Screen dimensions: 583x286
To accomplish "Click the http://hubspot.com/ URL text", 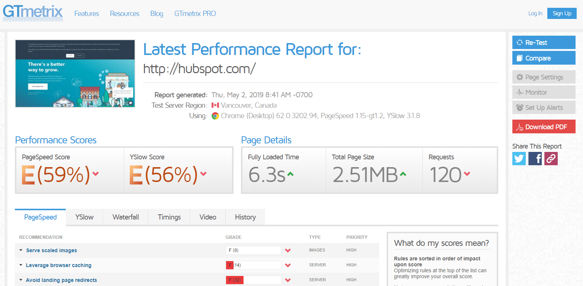I will click(x=200, y=69).
